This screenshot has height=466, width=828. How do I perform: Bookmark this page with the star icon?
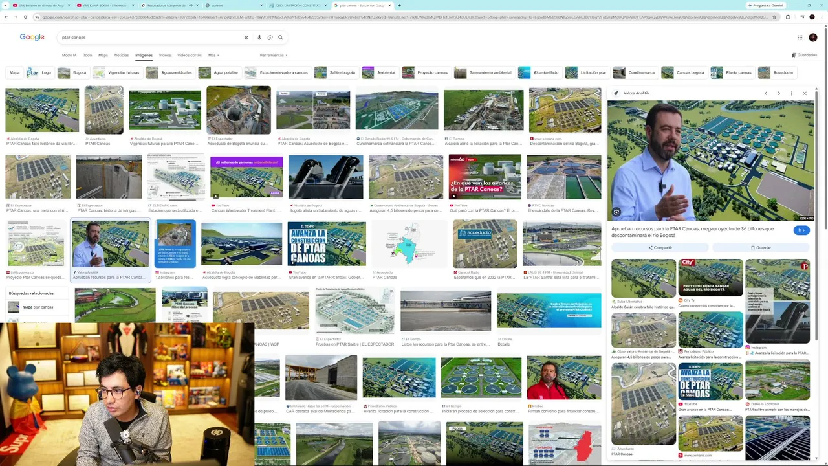[x=774, y=17]
